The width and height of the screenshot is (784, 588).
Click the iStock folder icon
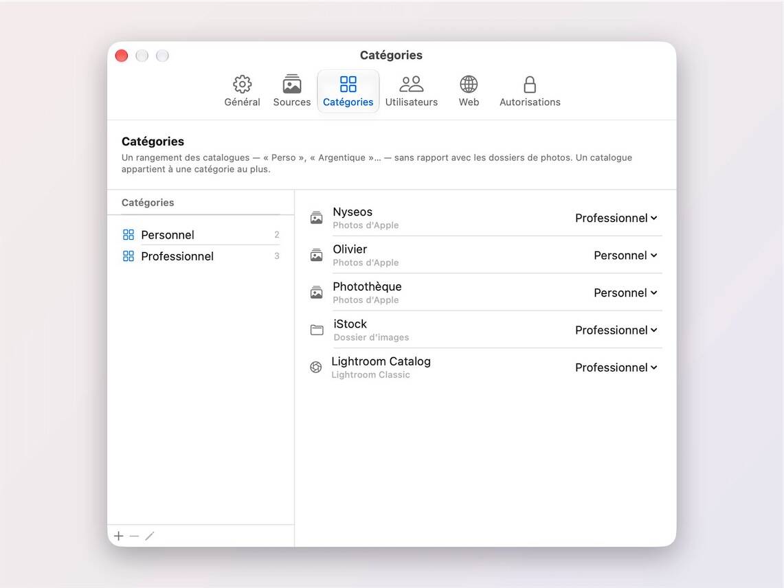click(x=317, y=330)
